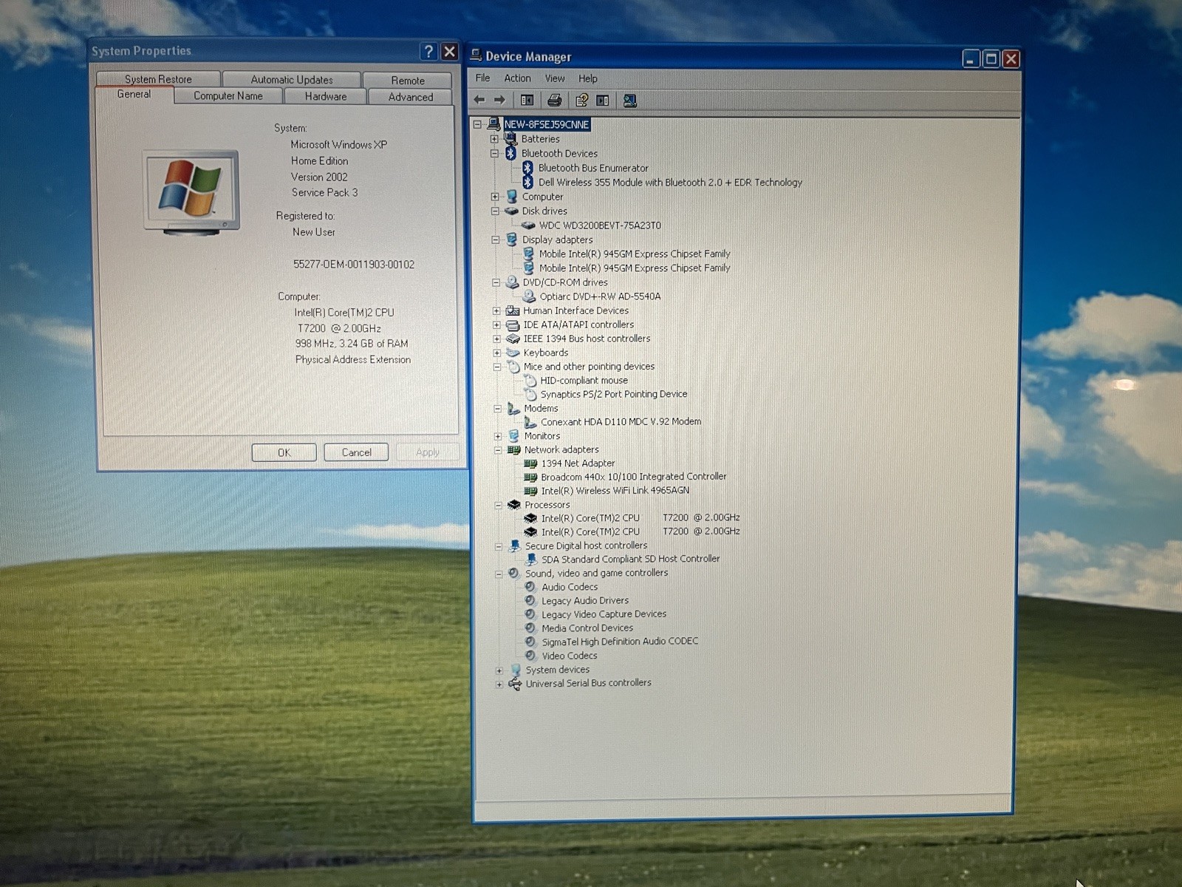Open the Action menu in Device Manager
This screenshot has width=1182, height=887.
[517, 78]
